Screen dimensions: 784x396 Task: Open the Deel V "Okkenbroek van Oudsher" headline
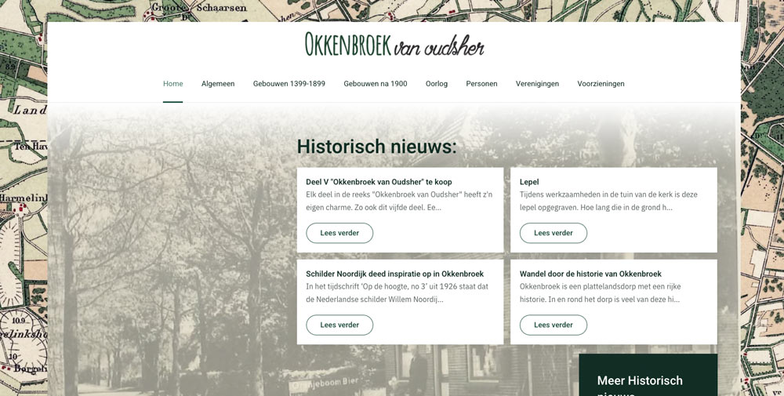pos(379,182)
